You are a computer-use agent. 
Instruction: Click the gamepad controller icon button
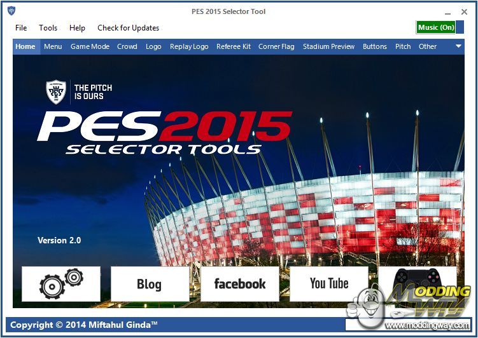pyautogui.click(x=417, y=280)
